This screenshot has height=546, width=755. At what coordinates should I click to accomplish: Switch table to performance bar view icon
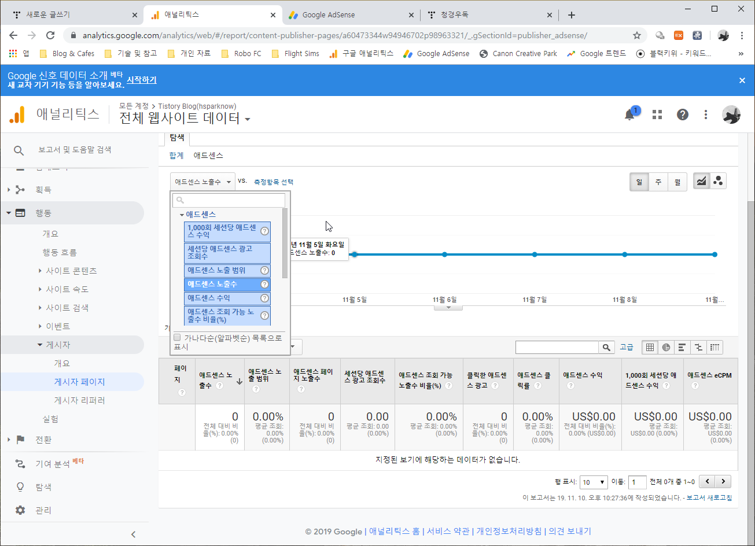pyautogui.click(x=682, y=348)
